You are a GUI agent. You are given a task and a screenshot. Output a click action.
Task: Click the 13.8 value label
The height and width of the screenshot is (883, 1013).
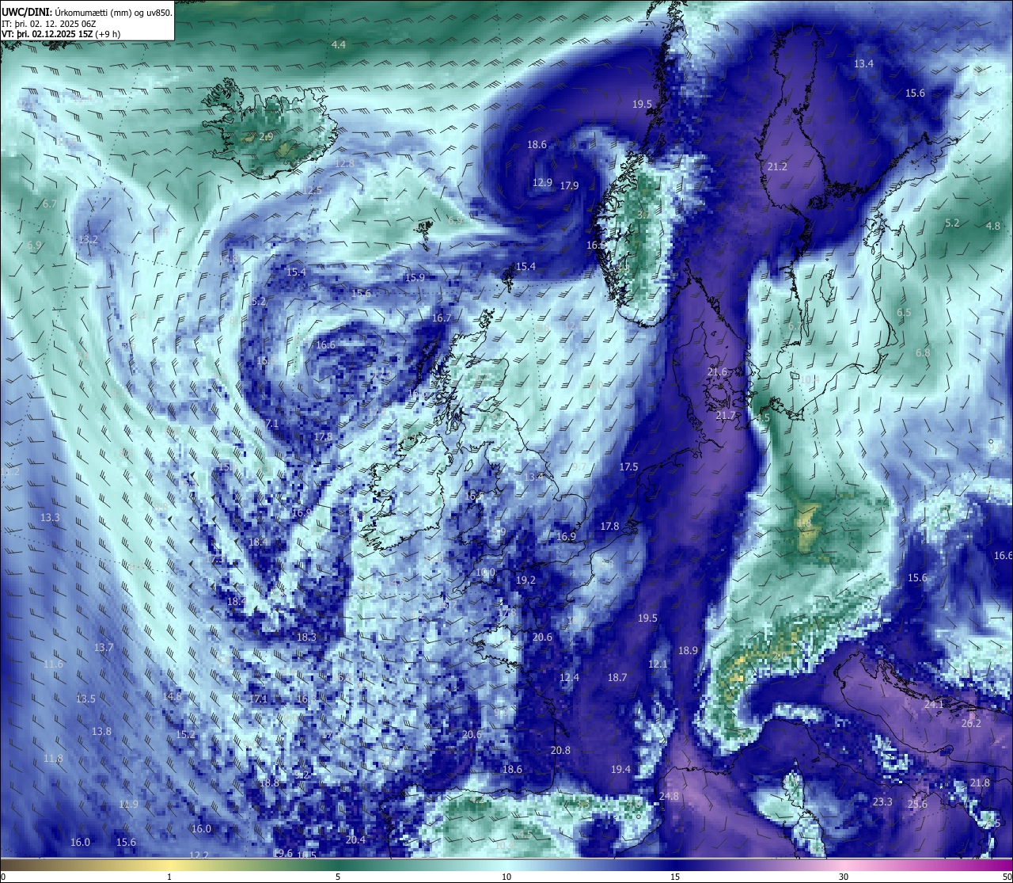coord(101,732)
